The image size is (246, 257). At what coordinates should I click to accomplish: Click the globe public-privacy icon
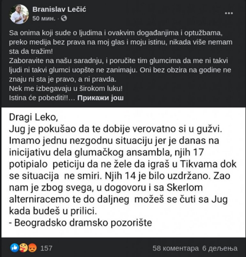click(64, 19)
